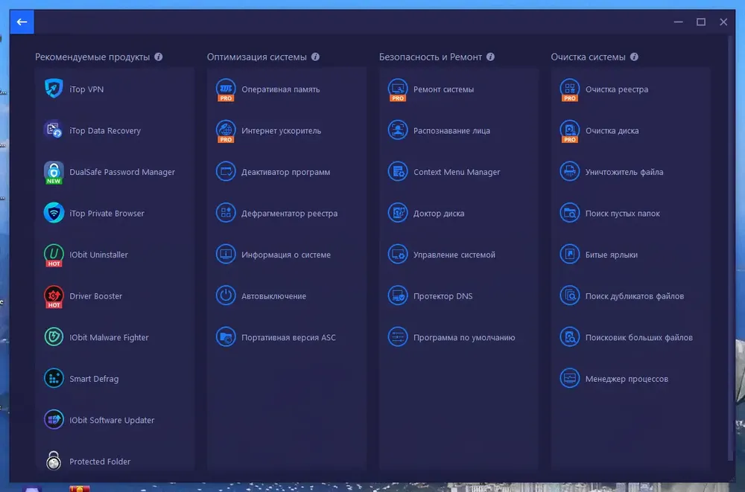The height and width of the screenshot is (492, 745).
Task: Open Protected Folder padlock icon
Action: pos(54,461)
